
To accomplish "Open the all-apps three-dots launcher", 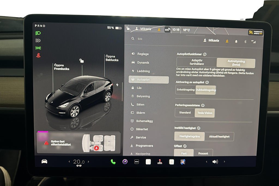I will (x=137, y=162).
